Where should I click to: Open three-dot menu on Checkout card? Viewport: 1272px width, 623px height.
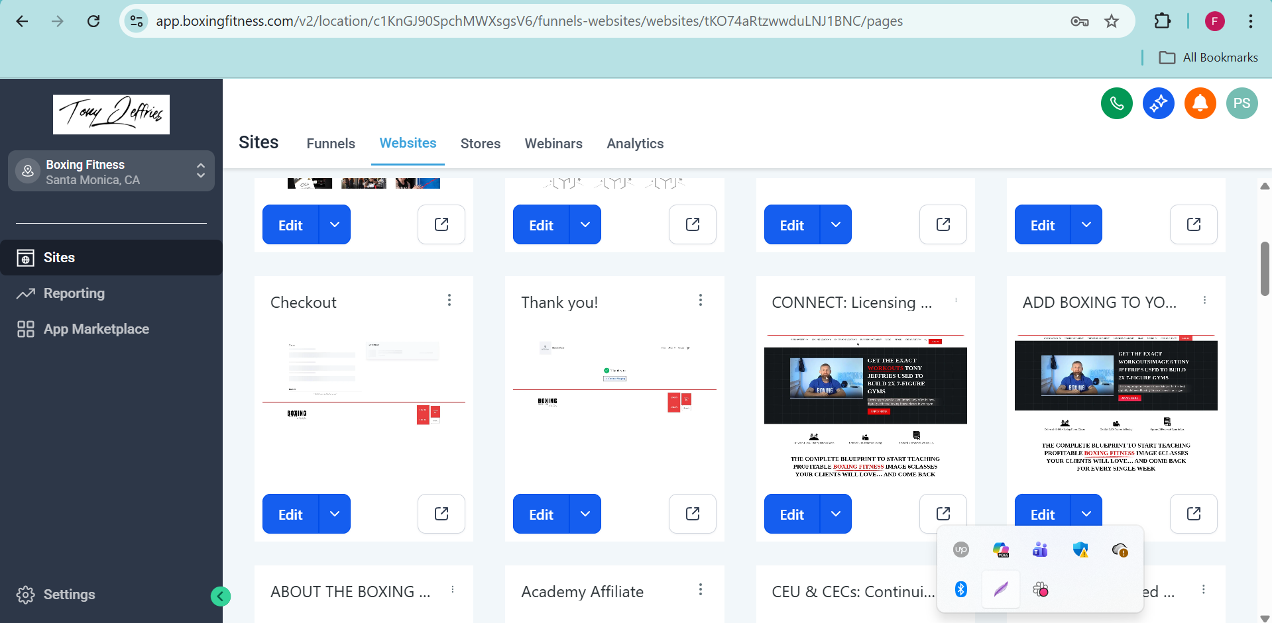click(449, 301)
